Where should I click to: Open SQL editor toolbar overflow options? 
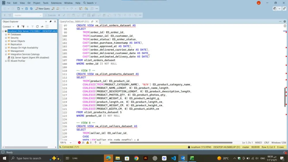pos(140,15)
